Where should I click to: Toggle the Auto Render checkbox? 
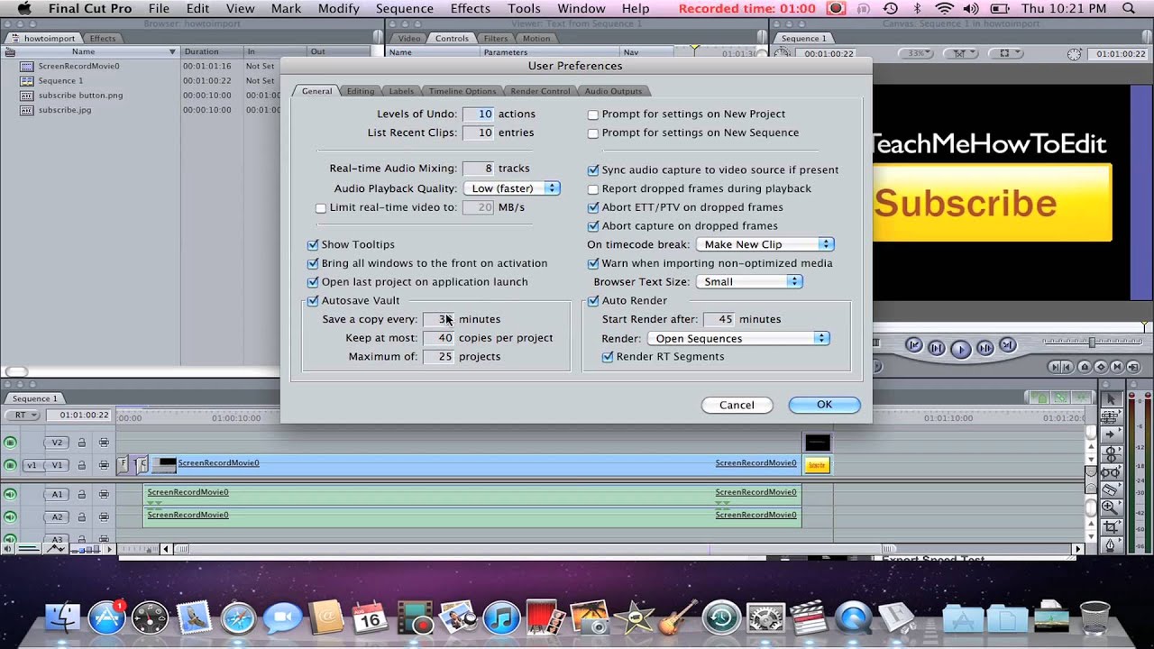pos(593,301)
